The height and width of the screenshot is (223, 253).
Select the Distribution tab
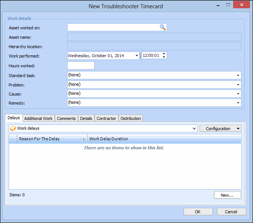click(131, 118)
